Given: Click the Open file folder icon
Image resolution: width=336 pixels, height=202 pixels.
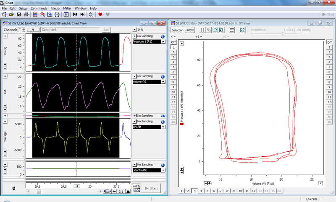Looking at the screenshot, I should coord(11,14).
